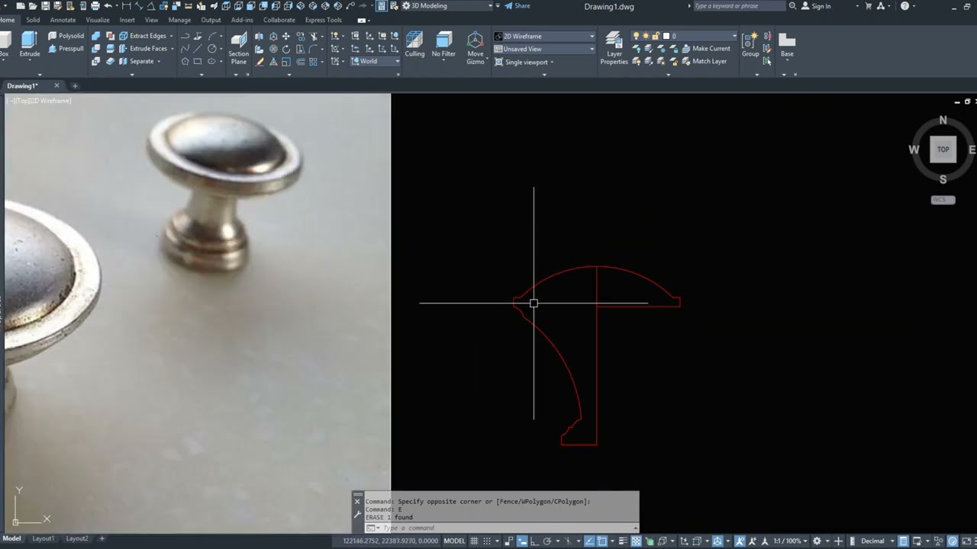The image size is (977, 549).
Task: Toggle transparency display in status bar
Action: tap(636, 541)
